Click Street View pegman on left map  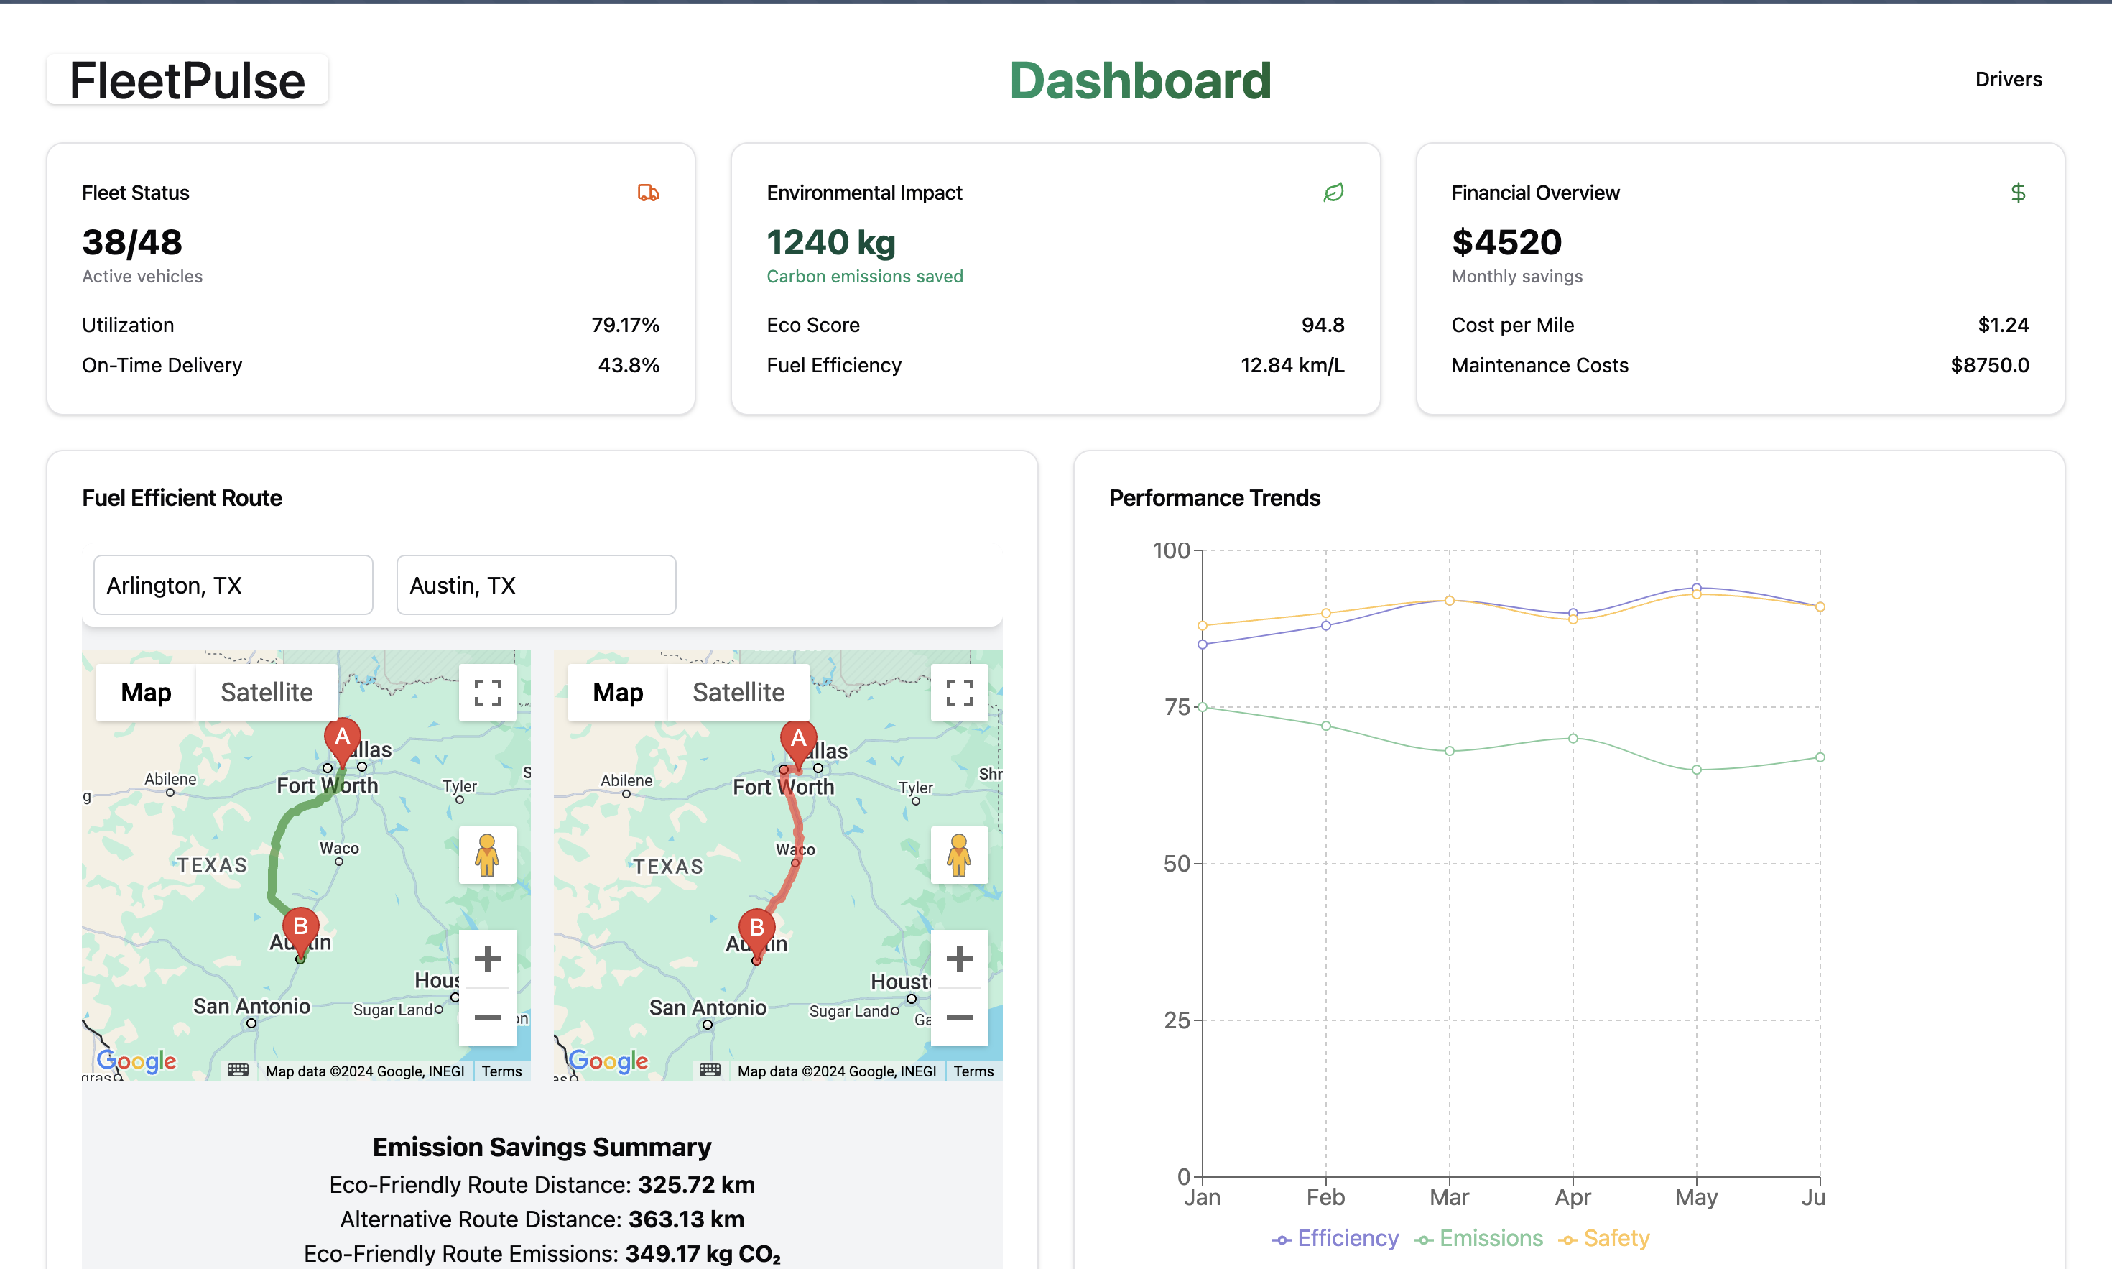point(487,854)
